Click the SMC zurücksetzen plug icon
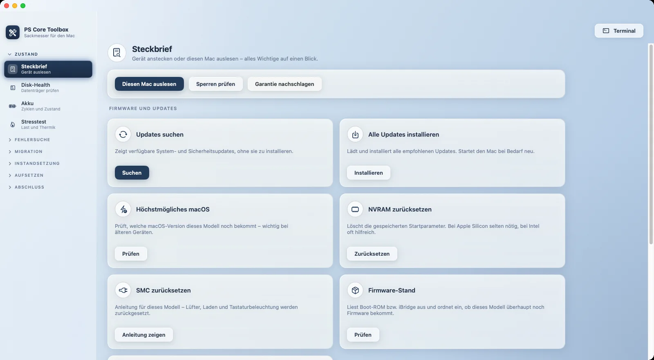Screen dimensions: 654x360 (123, 290)
